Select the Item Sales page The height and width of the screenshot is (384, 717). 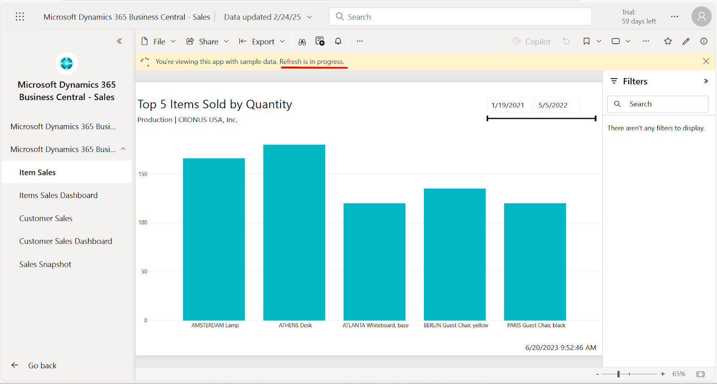click(x=67, y=172)
